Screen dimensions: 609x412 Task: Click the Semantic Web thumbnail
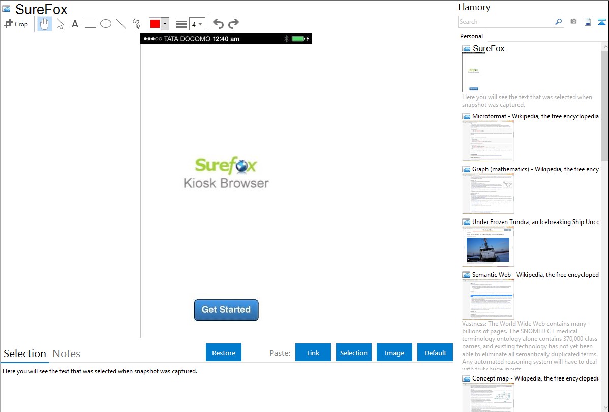[x=488, y=299]
